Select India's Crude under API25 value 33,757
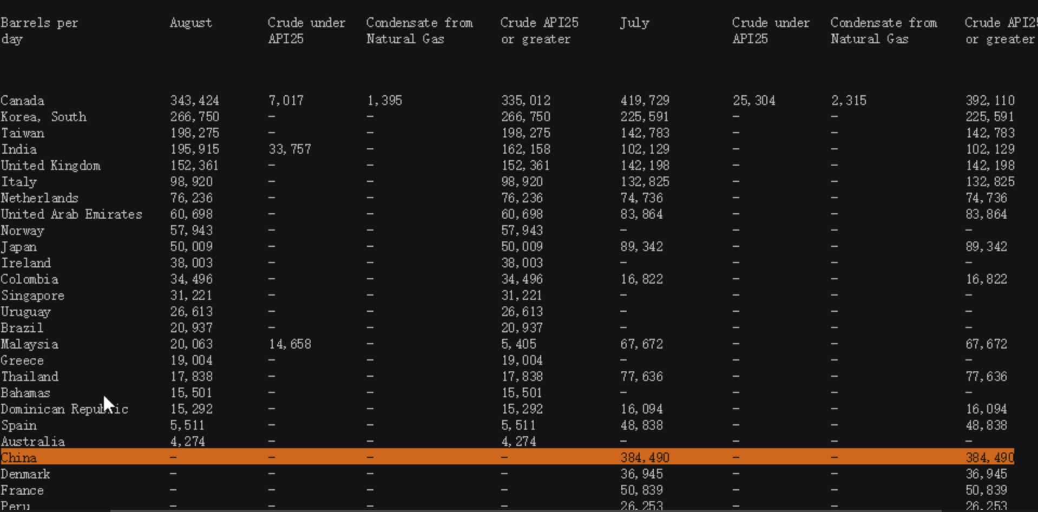1038x512 pixels. (290, 149)
